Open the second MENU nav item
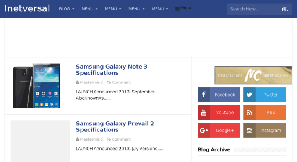 (111, 9)
